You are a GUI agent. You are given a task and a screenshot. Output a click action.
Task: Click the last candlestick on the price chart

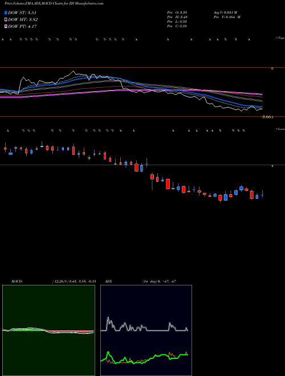tap(262, 195)
